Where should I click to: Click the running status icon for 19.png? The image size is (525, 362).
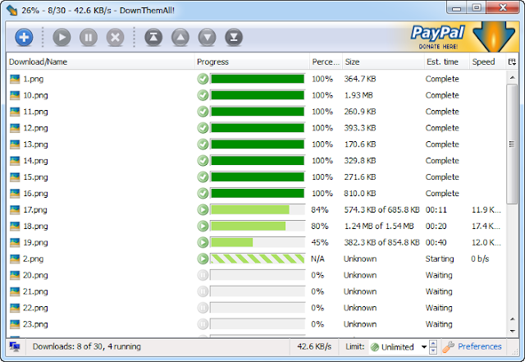(x=203, y=242)
